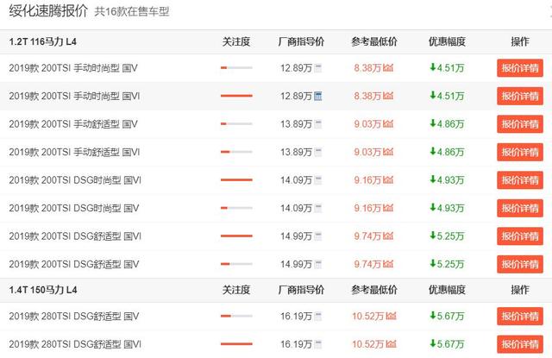Click lowest price 9.03万 for 手动舒适型 国VI
This screenshot has height=358, width=552.
pyautogui.click(x=368, y=152)
